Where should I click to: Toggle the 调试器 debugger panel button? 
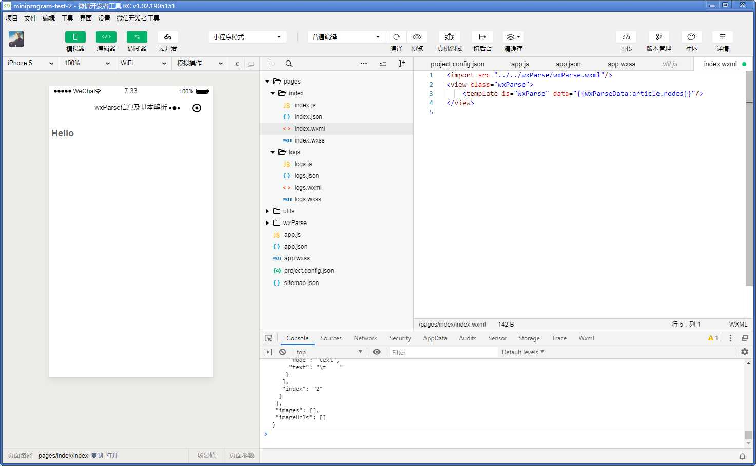[137, 37]
